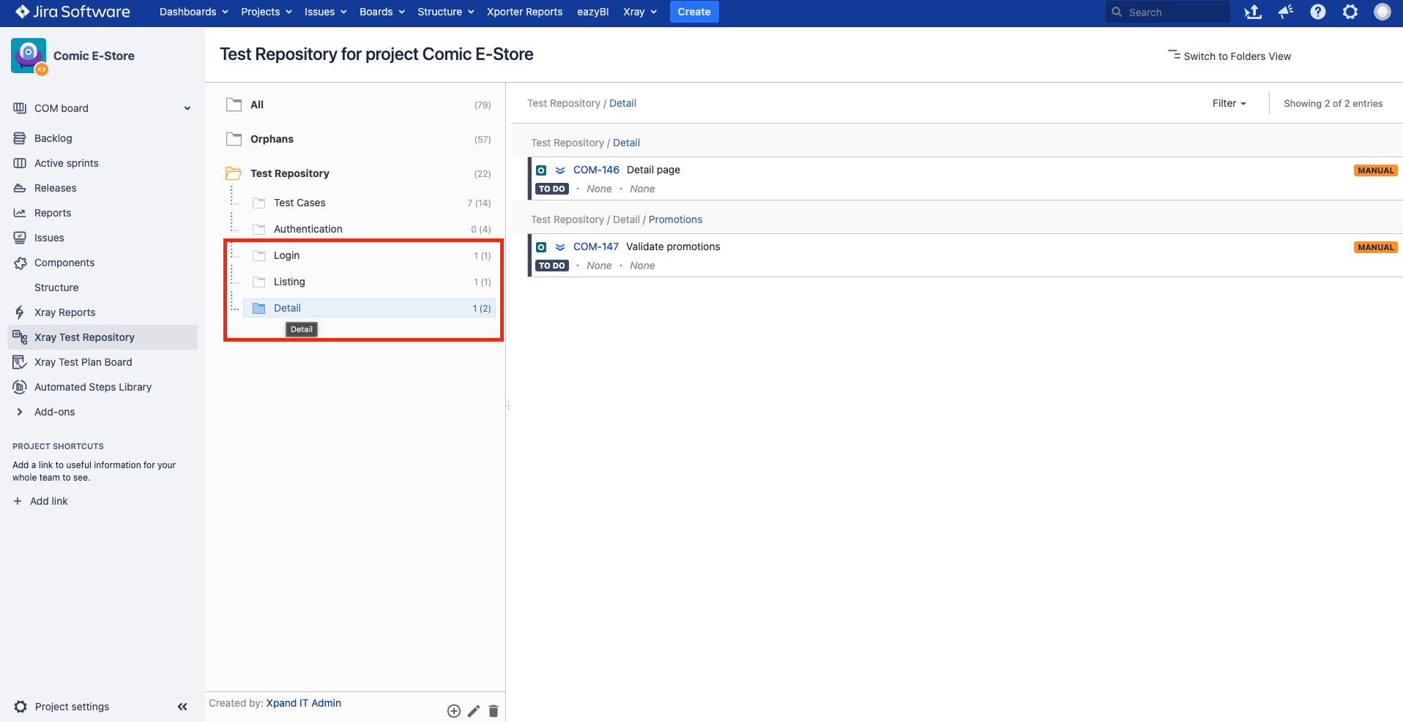The image size is (1403, 722).
Task: Open the Projects dropdown menu
Action: [x=267, y=12]
